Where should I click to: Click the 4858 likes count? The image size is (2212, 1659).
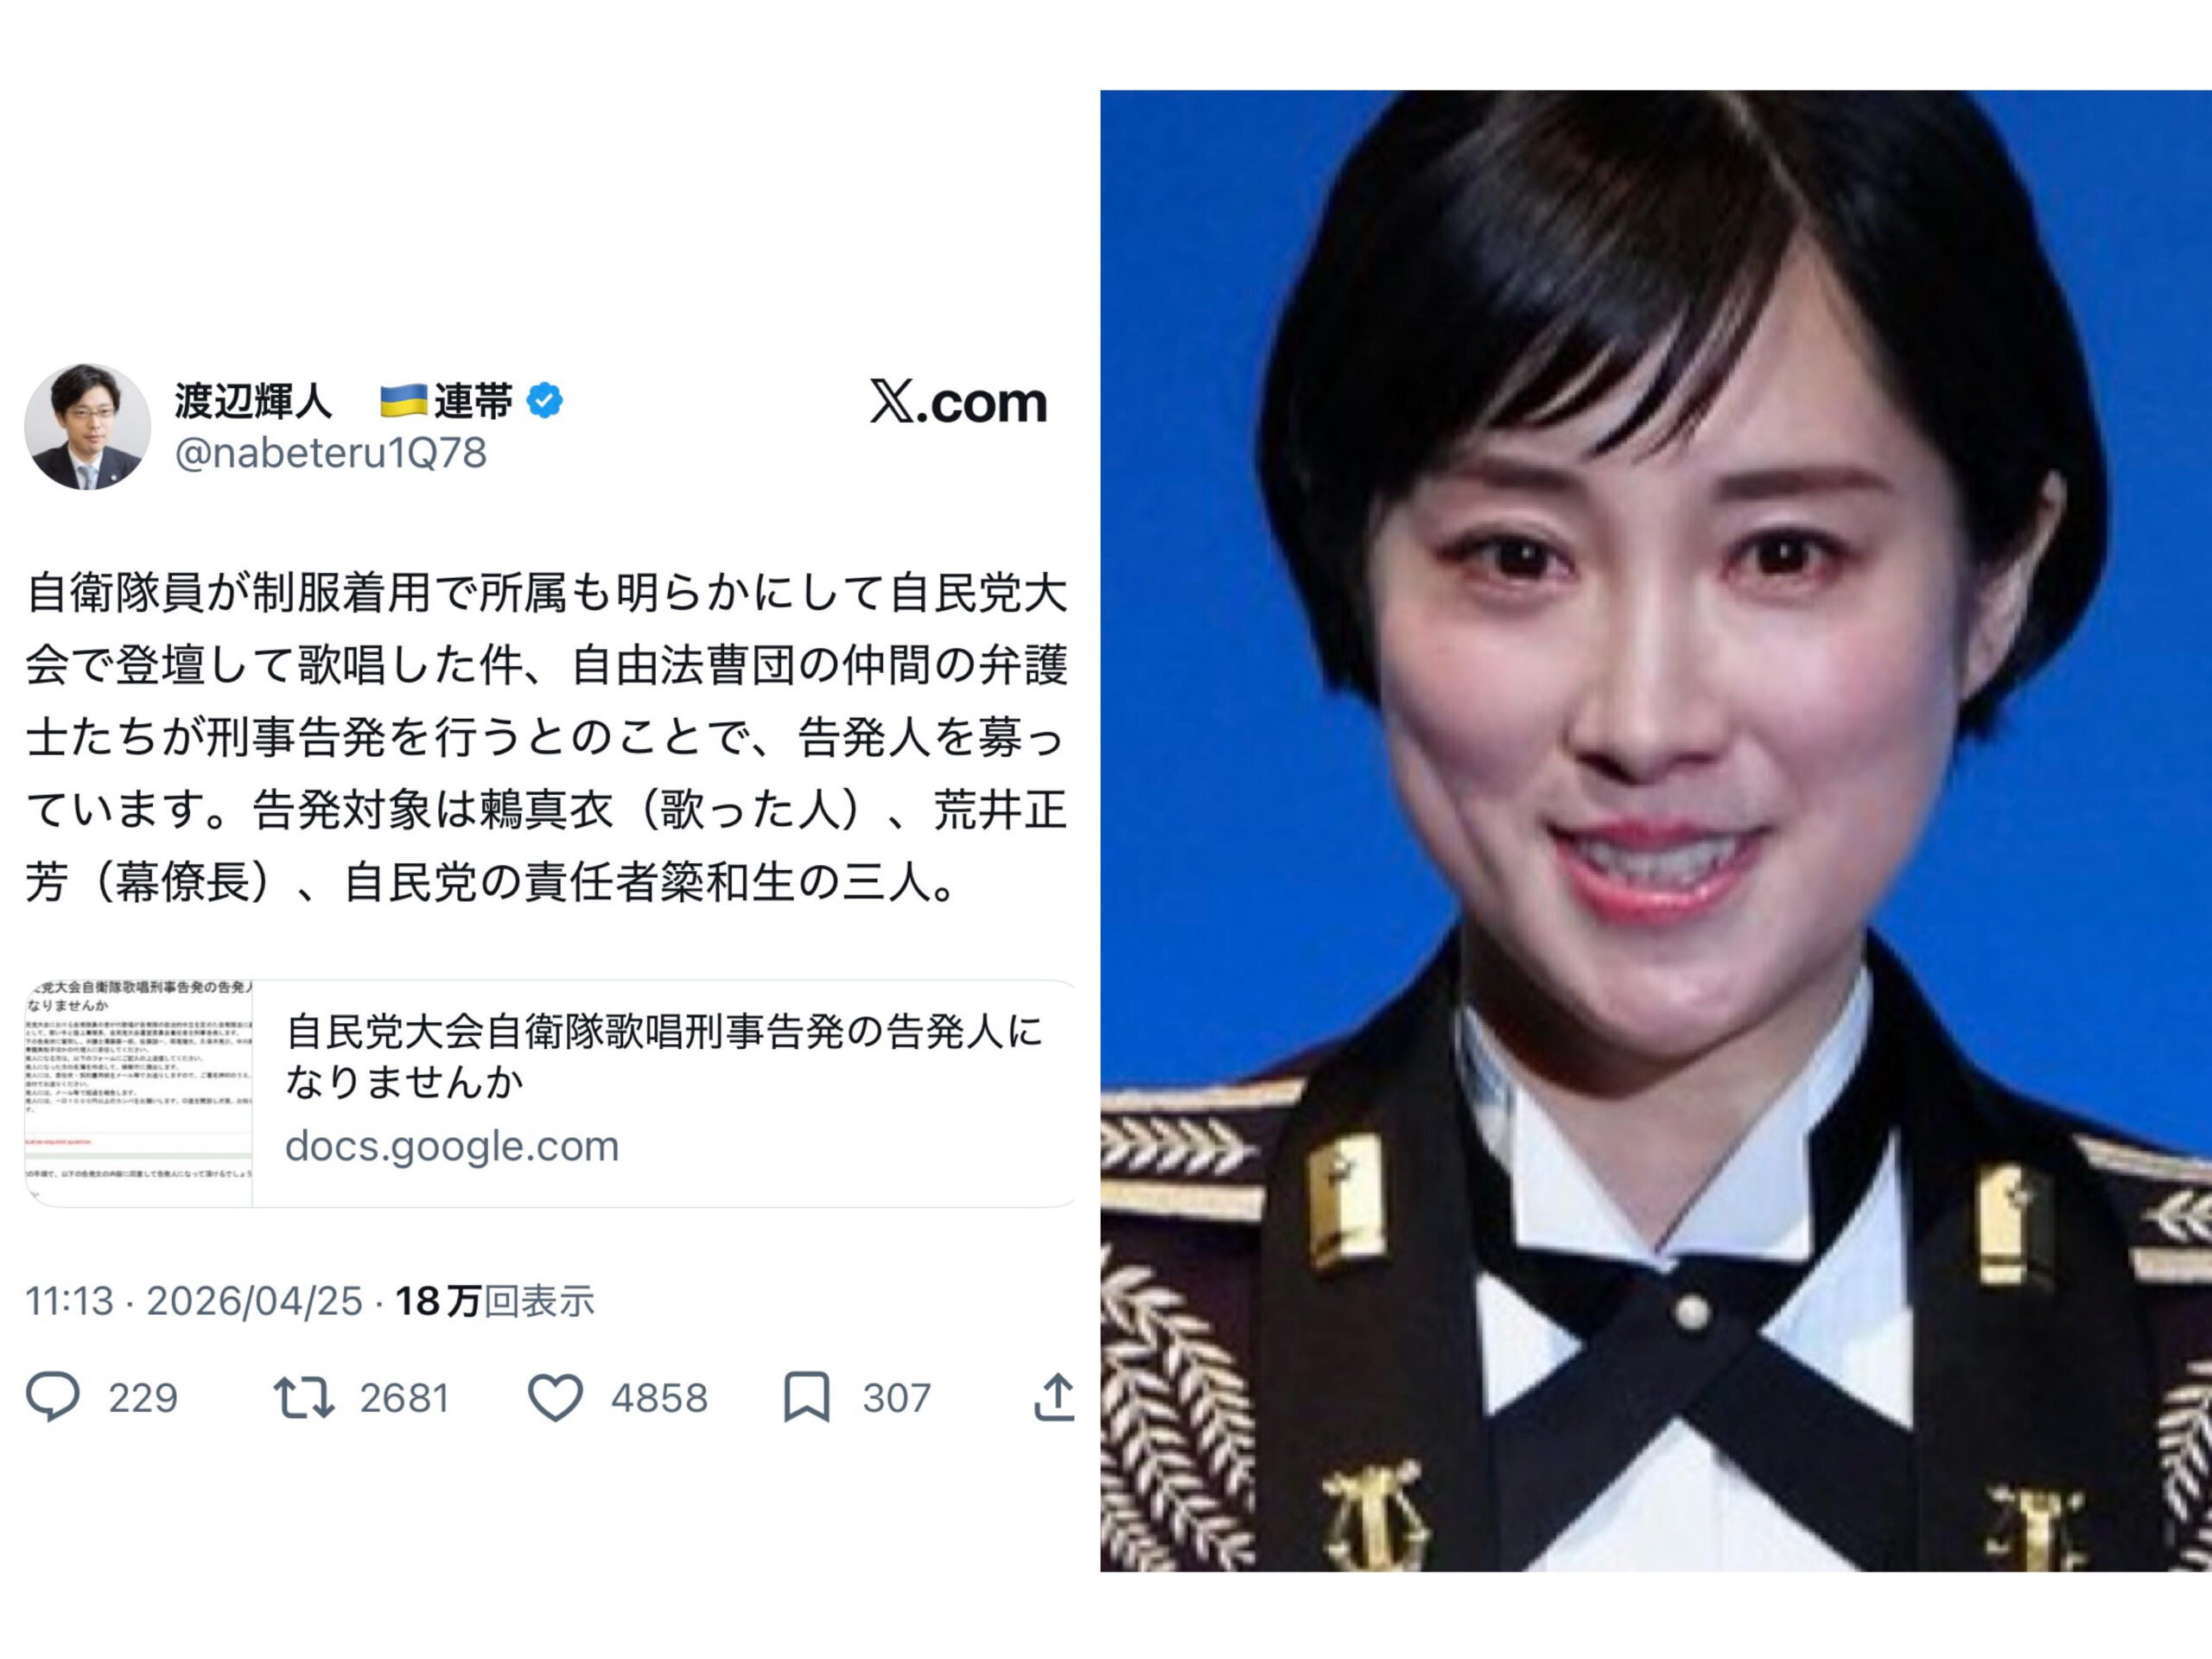pyautogui.click(x=659, y=1398)
